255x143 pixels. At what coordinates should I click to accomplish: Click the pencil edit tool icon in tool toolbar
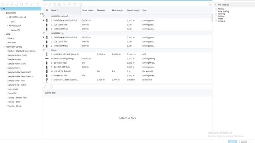click(50, 4)
